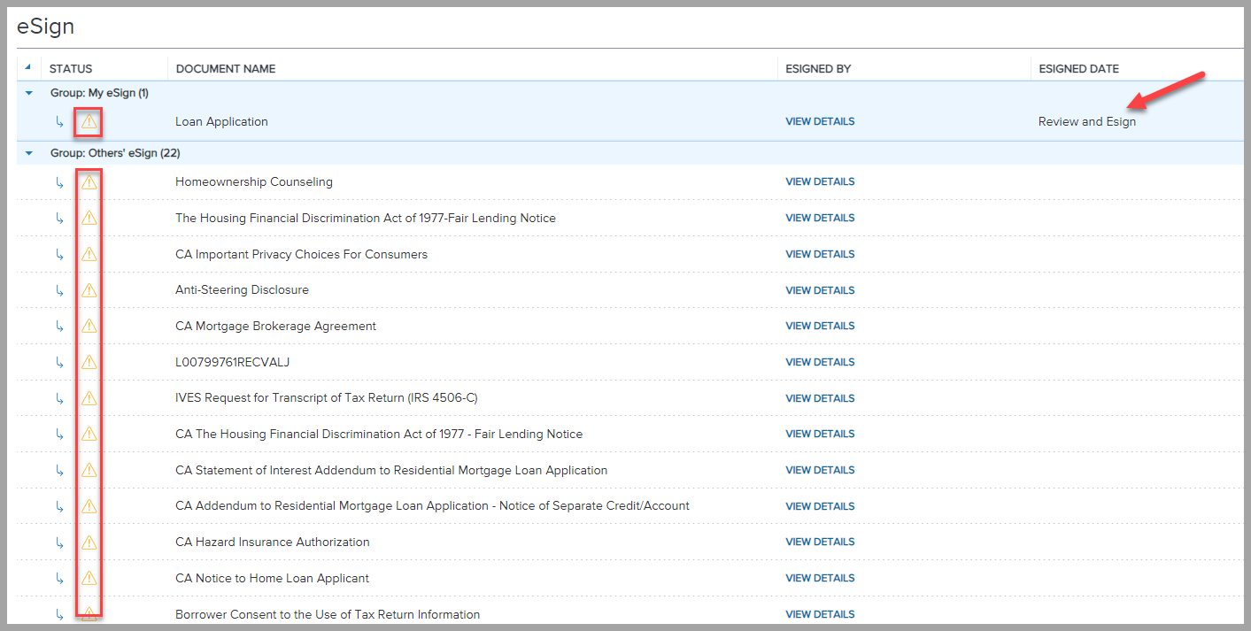Sort by eSigned Date column header

(1078, 69)
